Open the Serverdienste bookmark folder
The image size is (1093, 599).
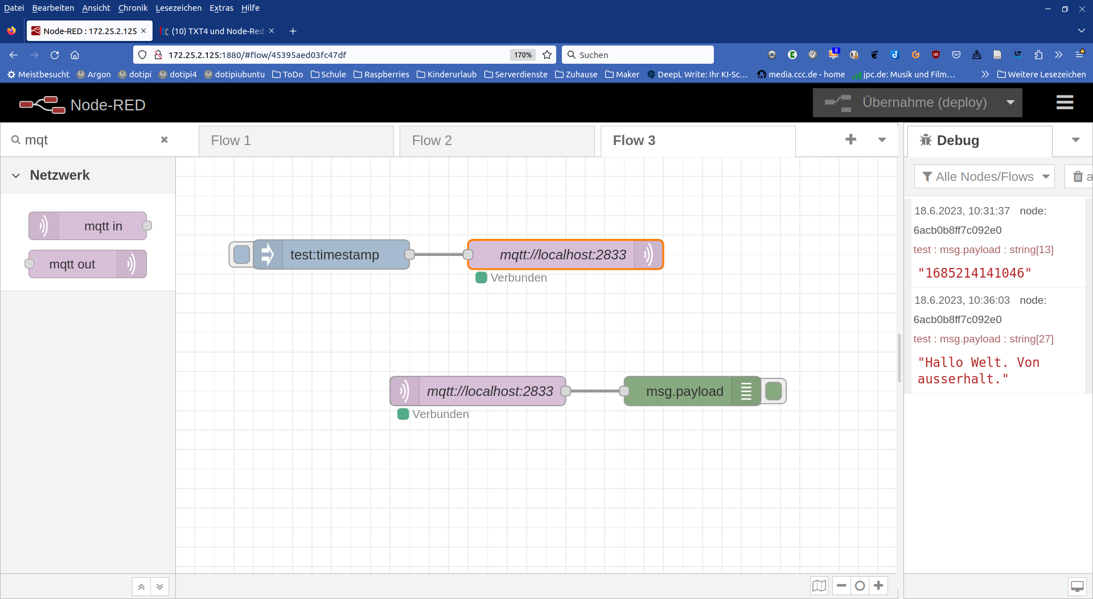(x=516, y=74)
